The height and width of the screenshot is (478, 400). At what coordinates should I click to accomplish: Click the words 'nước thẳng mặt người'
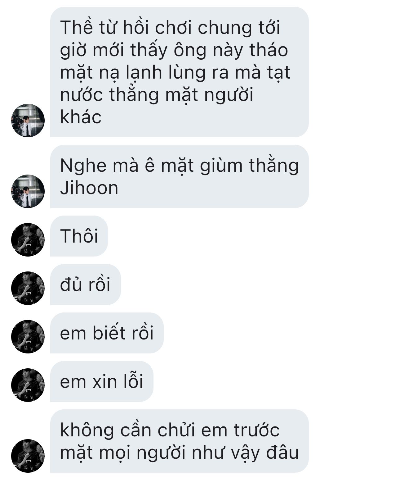click(x=157, y=95)
